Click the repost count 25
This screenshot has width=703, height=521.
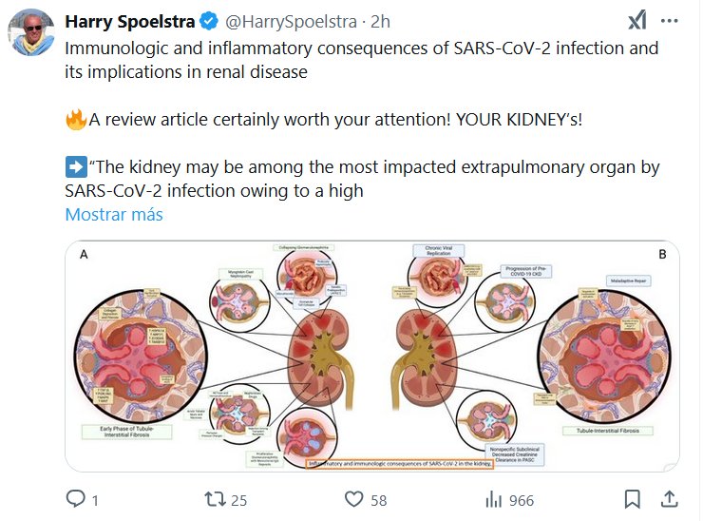(238, 500)
